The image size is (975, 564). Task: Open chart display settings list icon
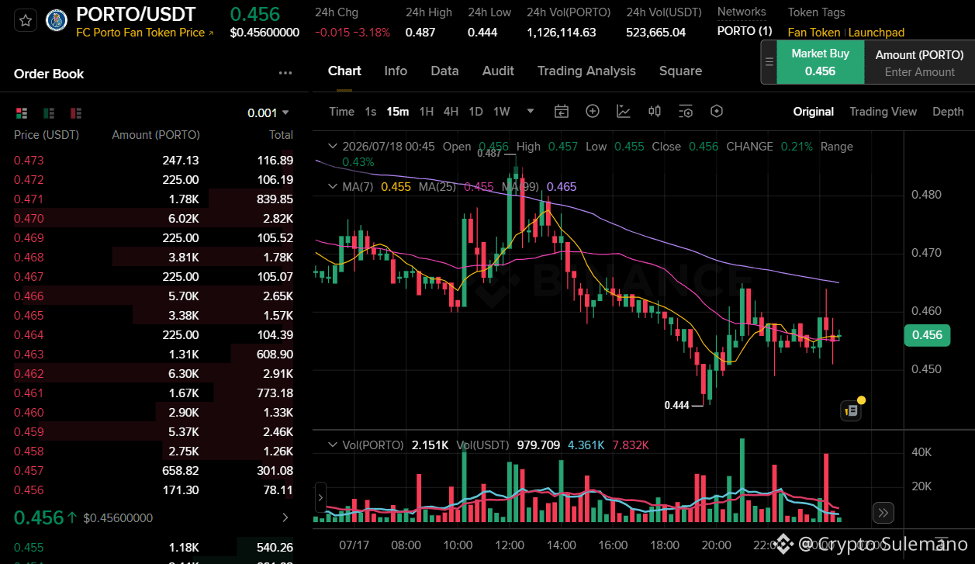686,111
